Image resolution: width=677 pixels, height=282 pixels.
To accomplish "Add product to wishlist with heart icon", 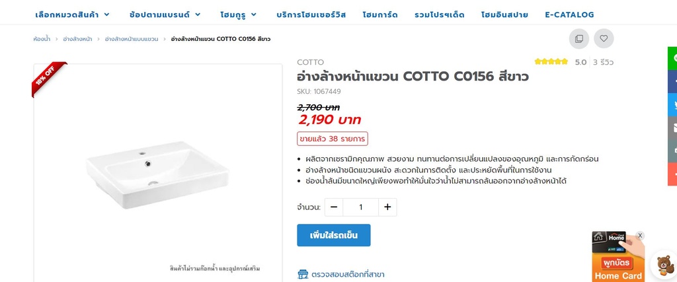I will [604, 39].
